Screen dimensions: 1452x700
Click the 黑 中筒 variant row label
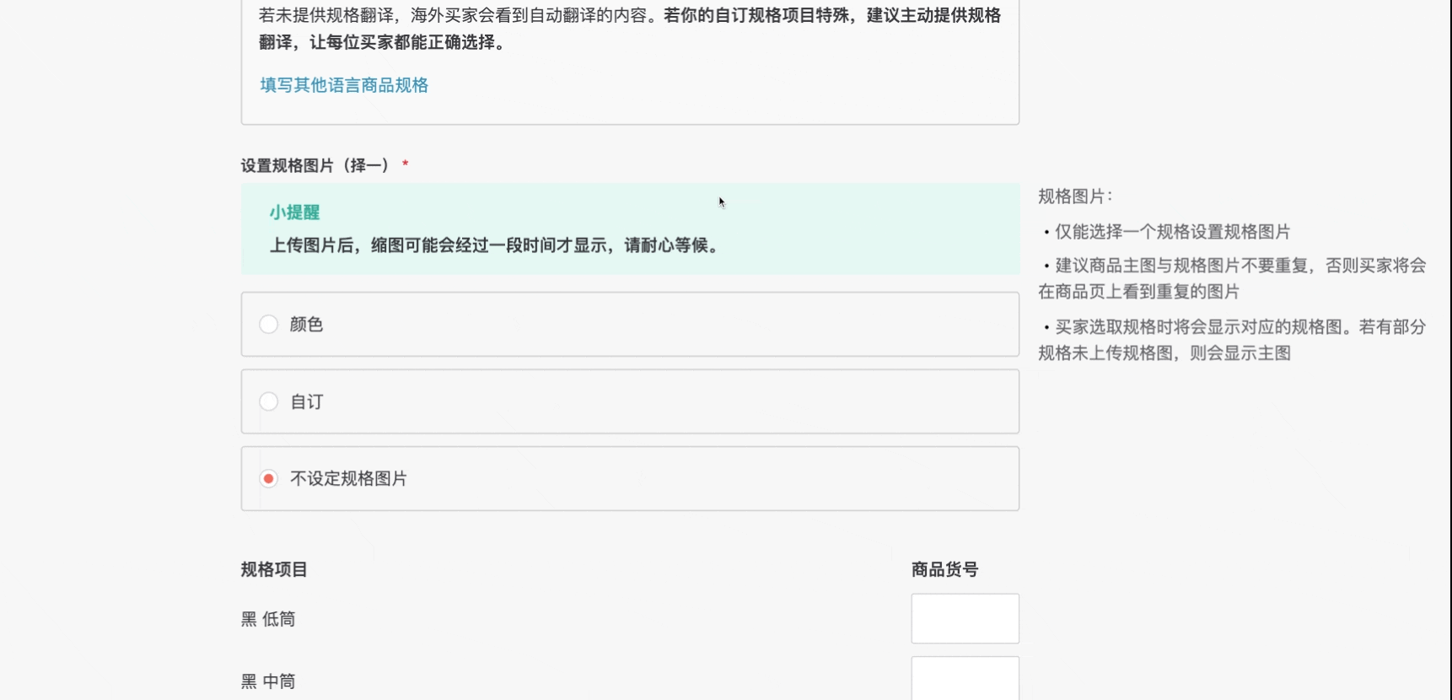click(268, 681)
